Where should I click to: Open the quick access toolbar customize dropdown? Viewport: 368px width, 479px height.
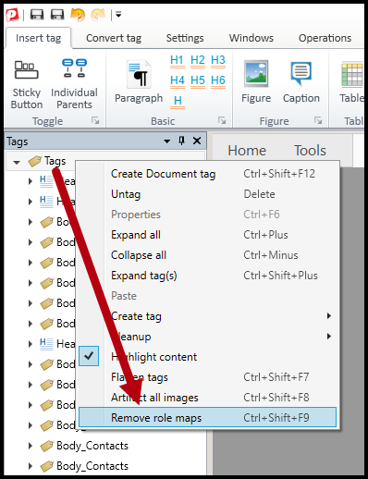(118, 15)
